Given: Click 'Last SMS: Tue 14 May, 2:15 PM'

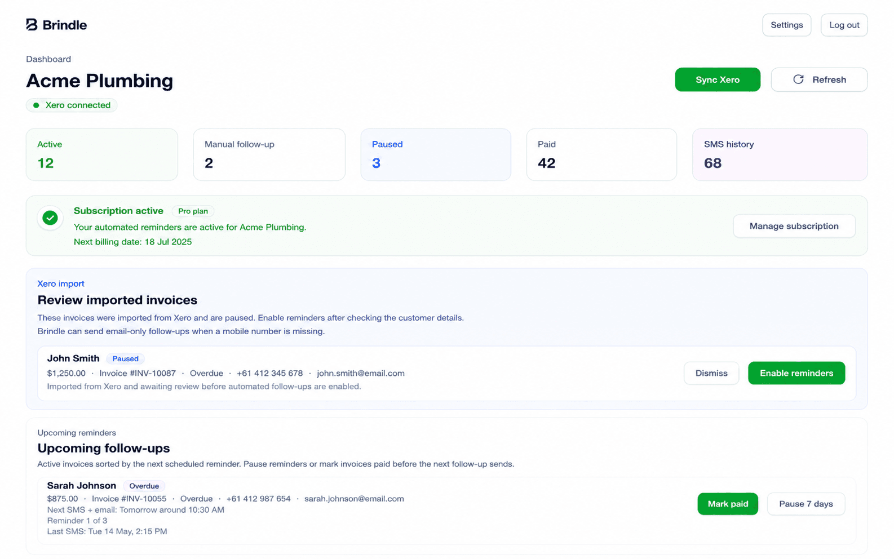Looking at the screenshot, I should tap(107, 531).
